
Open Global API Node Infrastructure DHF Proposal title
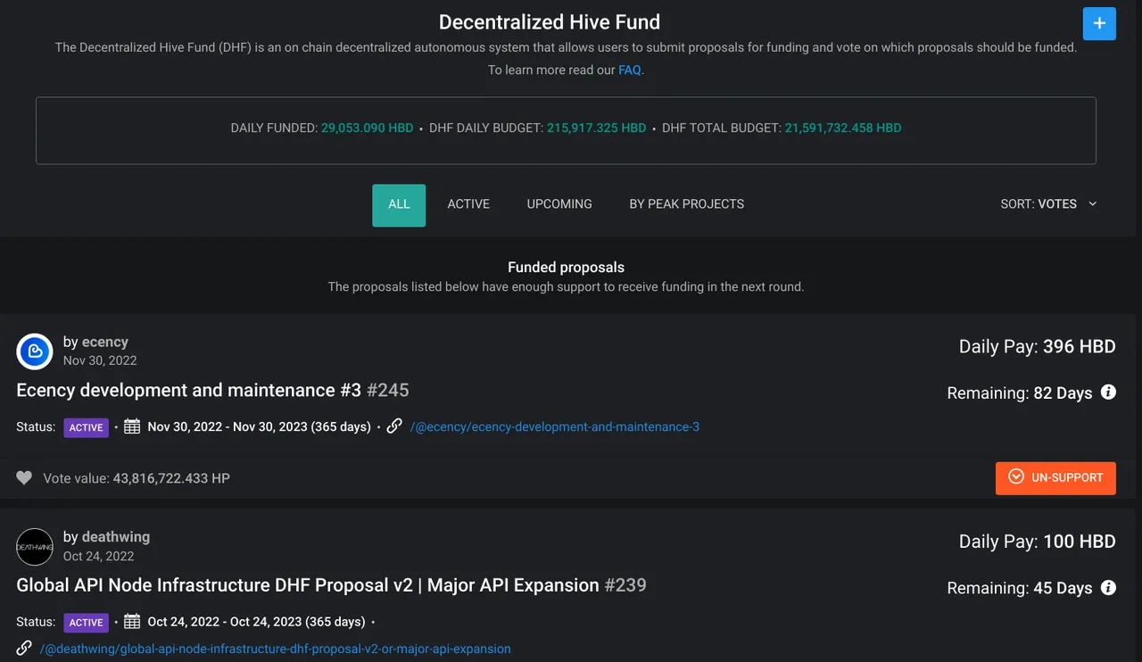331,585
